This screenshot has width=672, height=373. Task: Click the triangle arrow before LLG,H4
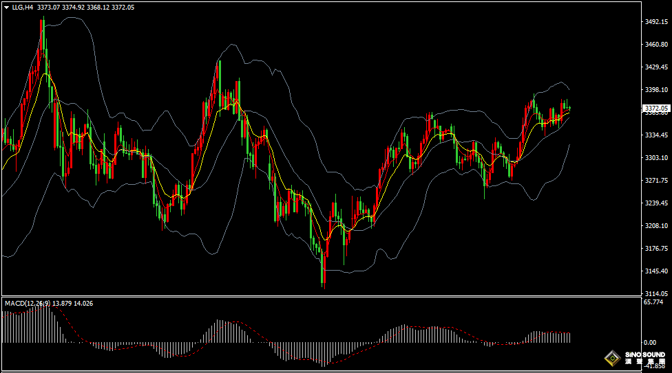click(6, 8)
